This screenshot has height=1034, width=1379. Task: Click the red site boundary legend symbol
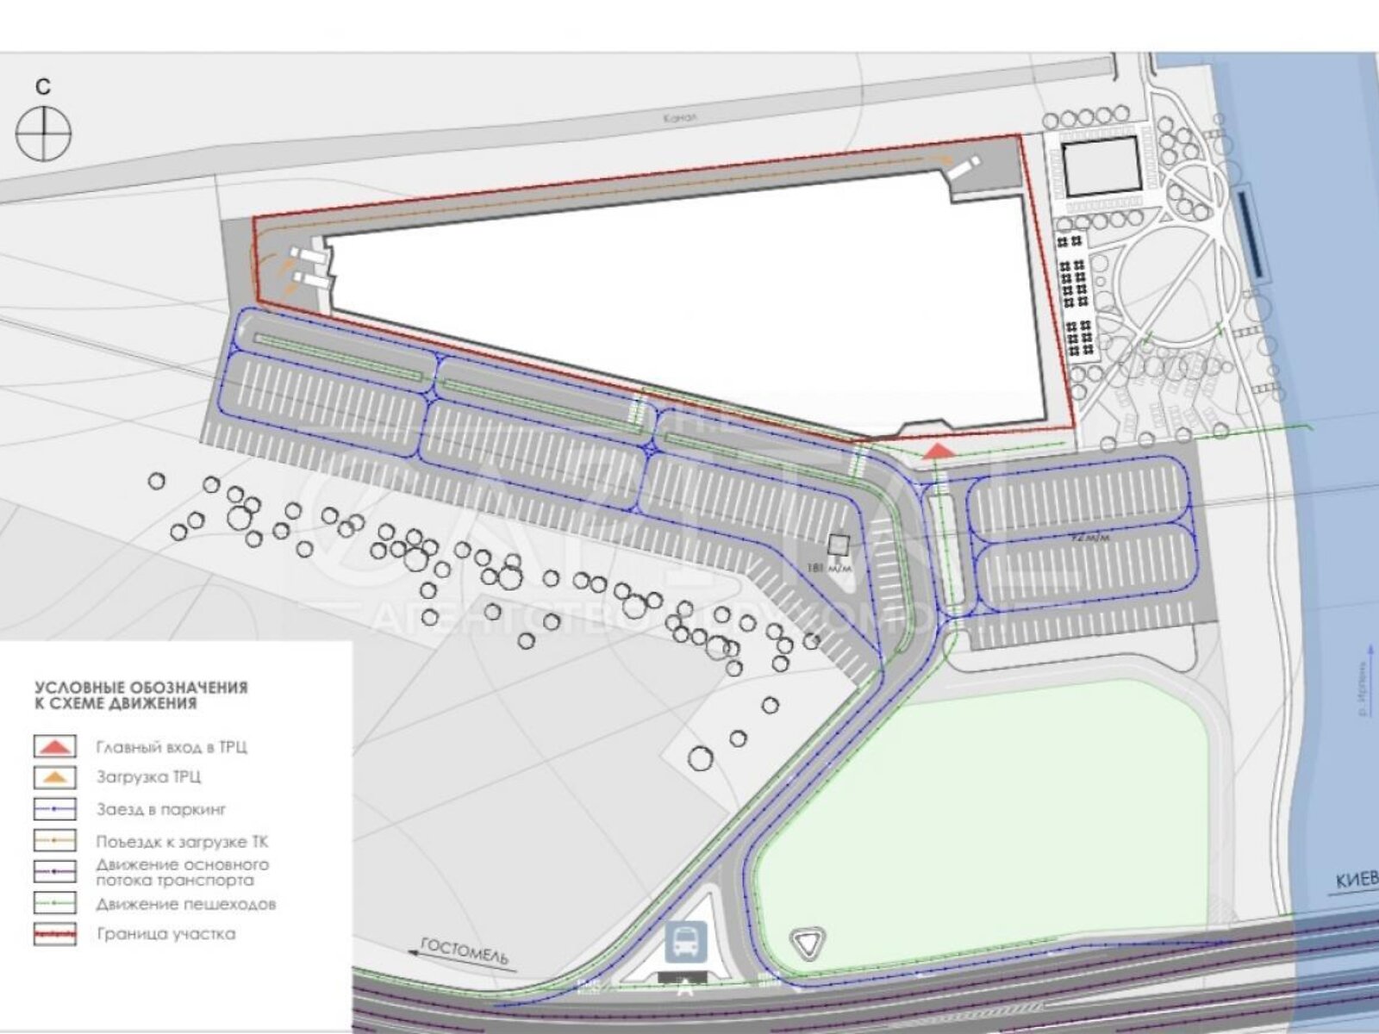pyautogui.click(x=55, y=933)
